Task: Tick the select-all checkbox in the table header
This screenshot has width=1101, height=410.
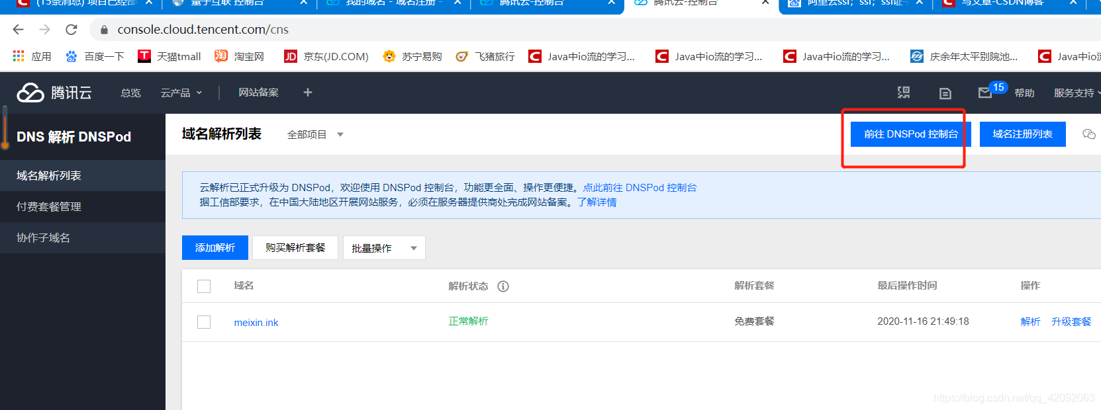Action: click(204, 286)
